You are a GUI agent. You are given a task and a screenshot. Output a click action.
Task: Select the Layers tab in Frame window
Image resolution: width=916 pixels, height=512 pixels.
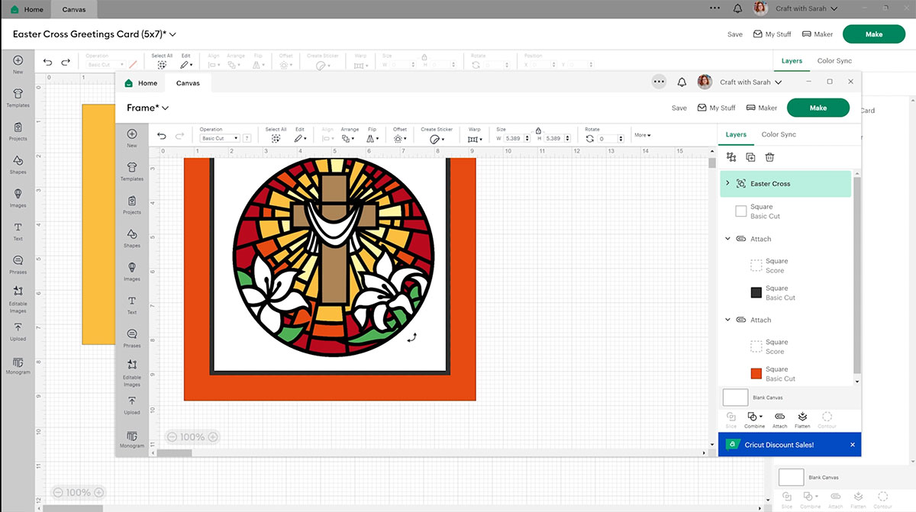[x=736, y=134]
